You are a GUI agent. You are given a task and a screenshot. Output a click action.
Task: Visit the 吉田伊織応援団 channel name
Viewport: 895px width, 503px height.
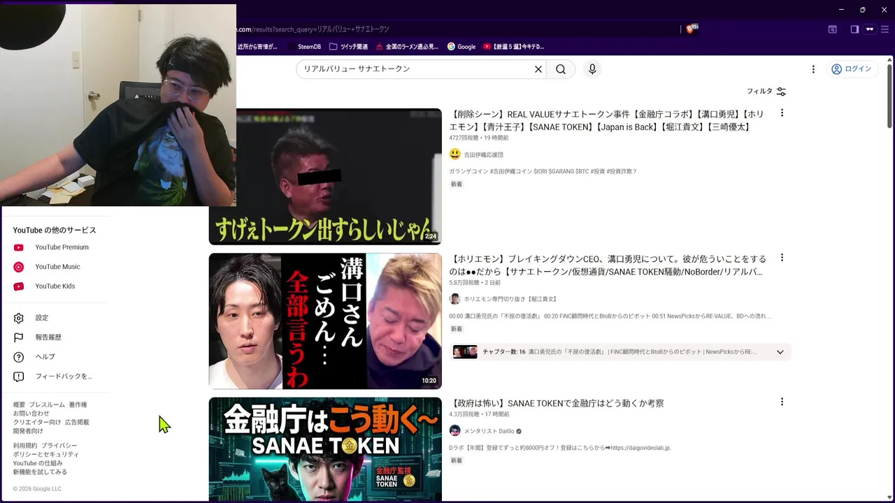coord(483,155)
